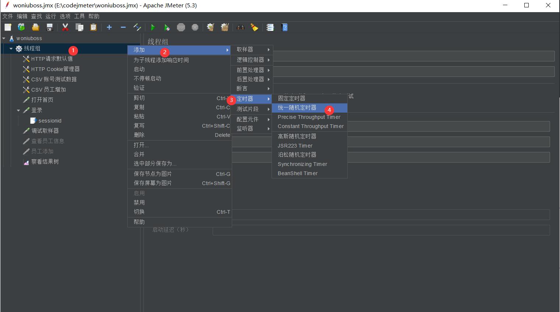Select CSV 员工增加 in the tree
Image resolution: width=560 pixels, height=312 pixels.
click(x=48, y=90)
